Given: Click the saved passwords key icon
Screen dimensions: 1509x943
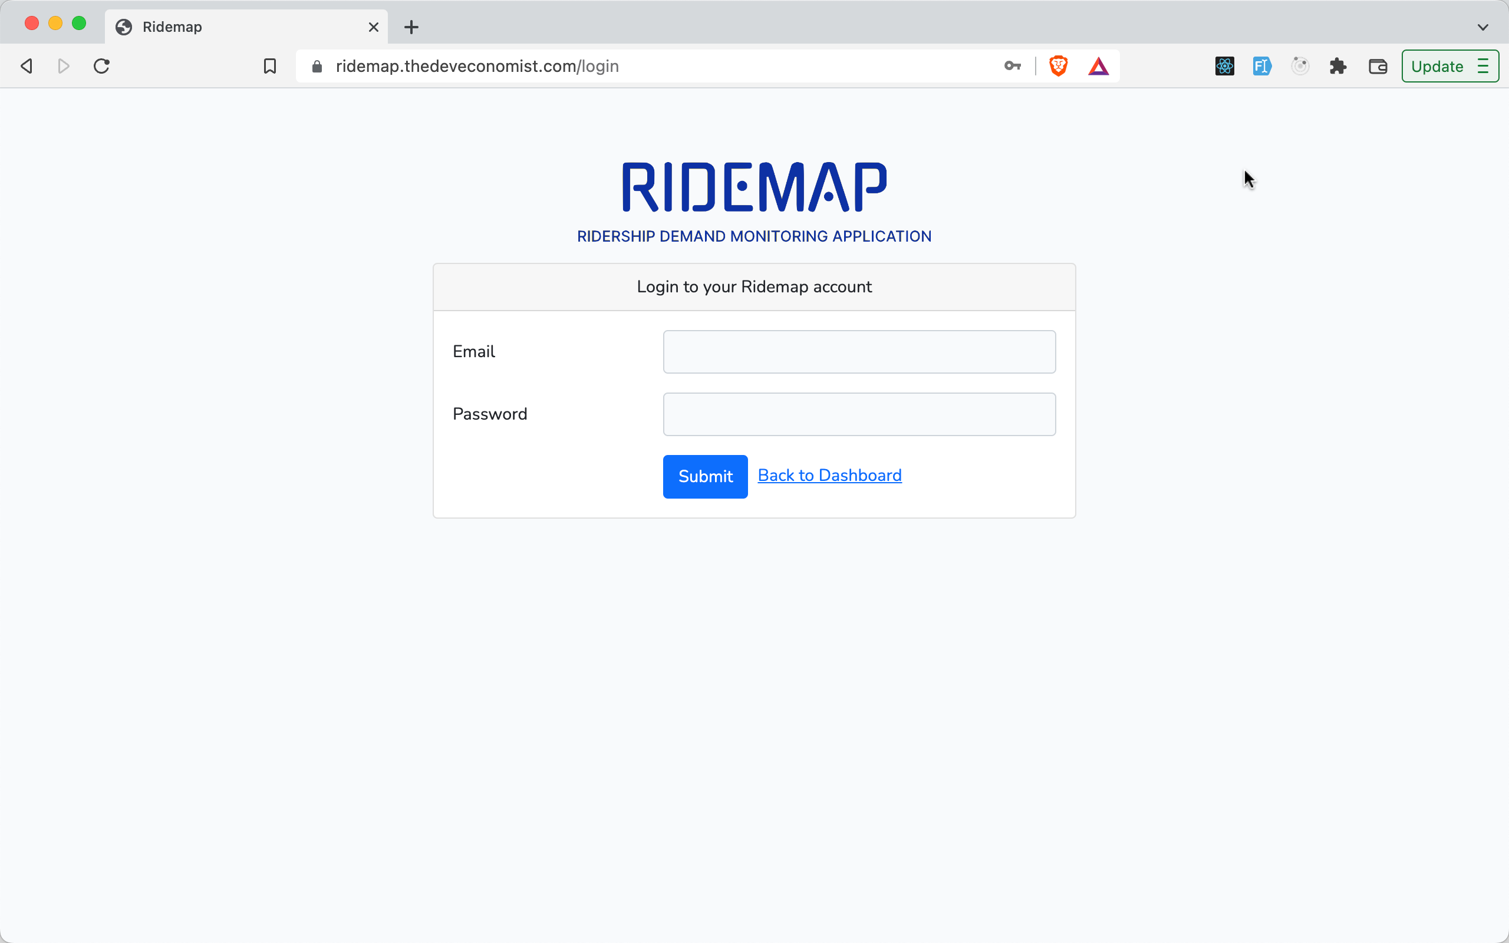Looking at the screenshot, I should (x=1012, y=65).
